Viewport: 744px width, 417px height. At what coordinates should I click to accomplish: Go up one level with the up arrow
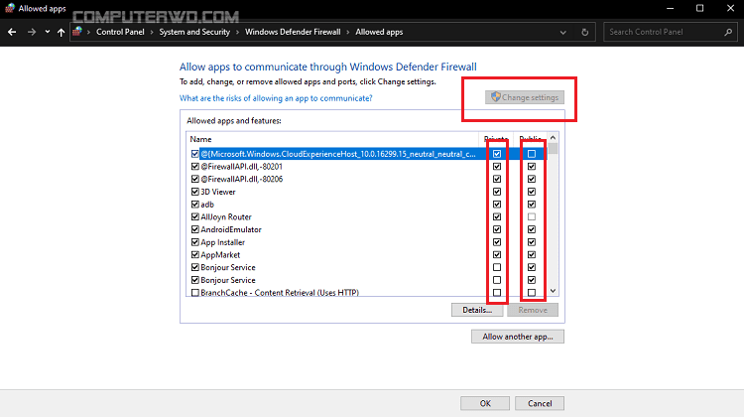pos(61,32)
